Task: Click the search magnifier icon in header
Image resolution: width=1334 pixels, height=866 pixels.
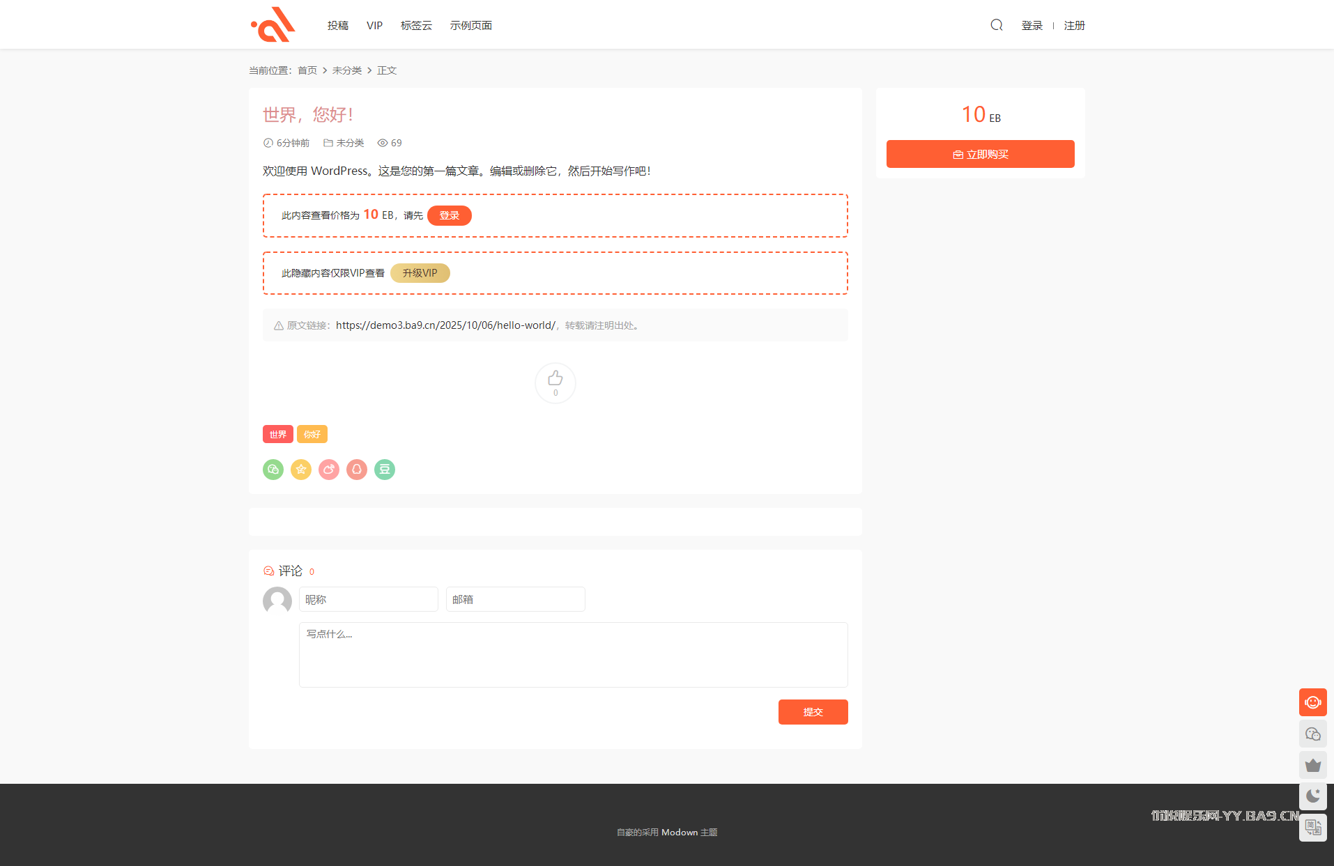Action: (997, 25)
